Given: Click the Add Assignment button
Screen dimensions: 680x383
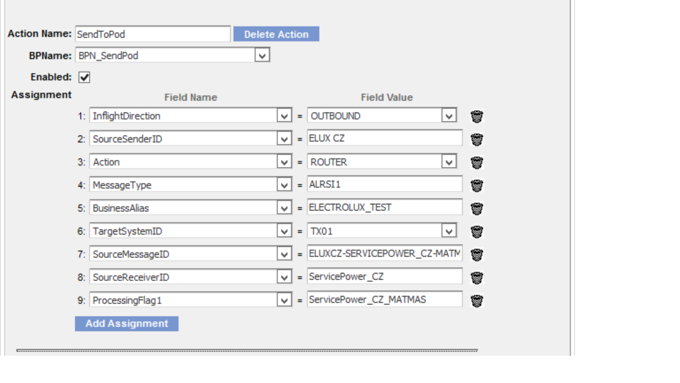Looking at the screenshot, I should [126, 324].
